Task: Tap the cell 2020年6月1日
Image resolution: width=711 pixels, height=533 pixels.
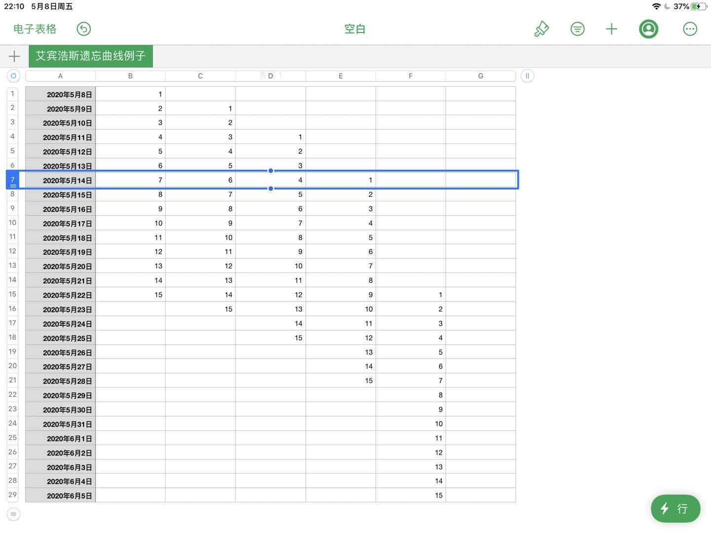Action: pyautogui.click(x=60, y=438)
